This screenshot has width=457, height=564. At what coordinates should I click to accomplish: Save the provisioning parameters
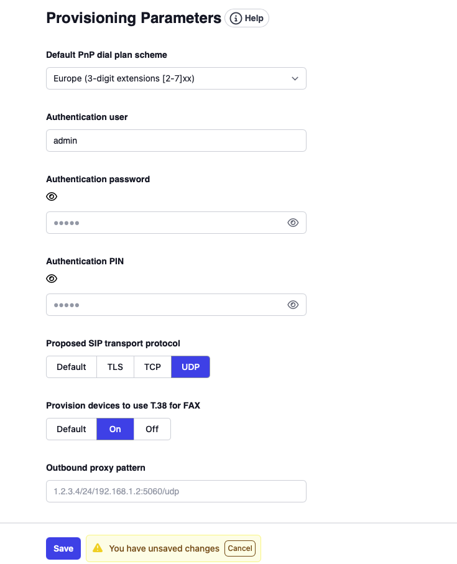tap(63, 548)
